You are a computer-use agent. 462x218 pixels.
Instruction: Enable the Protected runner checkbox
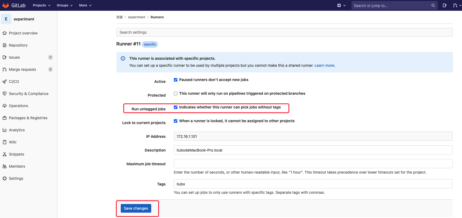[175, 93]
